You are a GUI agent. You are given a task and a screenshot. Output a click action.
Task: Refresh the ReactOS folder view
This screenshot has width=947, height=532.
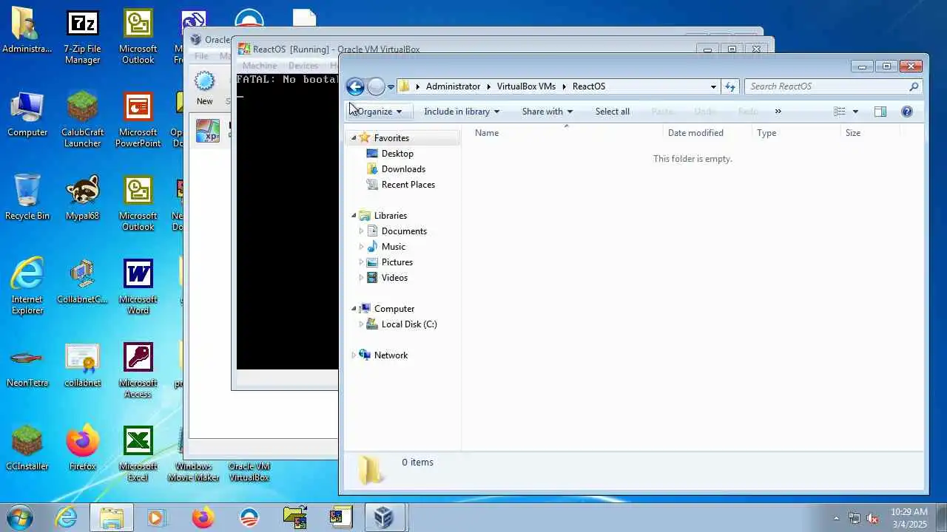pyautogui.click(x=730, y=86)
